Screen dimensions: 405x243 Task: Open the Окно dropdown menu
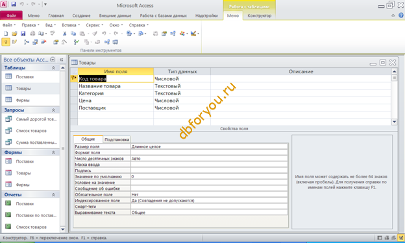click(116, 25)
